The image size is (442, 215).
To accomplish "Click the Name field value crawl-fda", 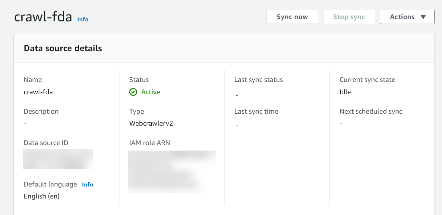I will tap(38, 92).
